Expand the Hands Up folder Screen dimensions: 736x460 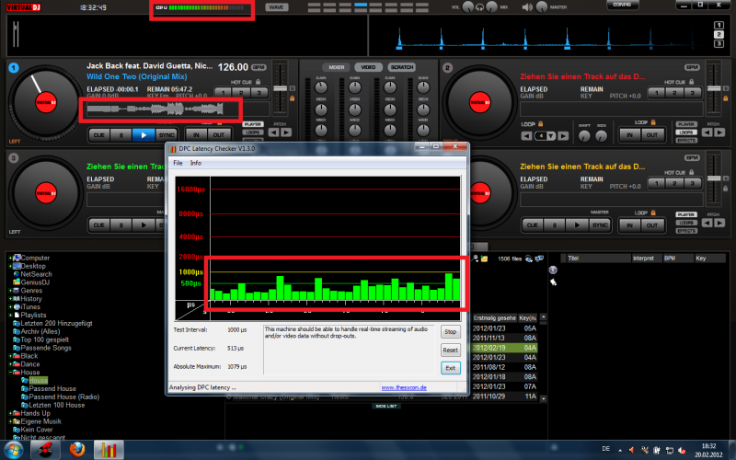point(10,413)
